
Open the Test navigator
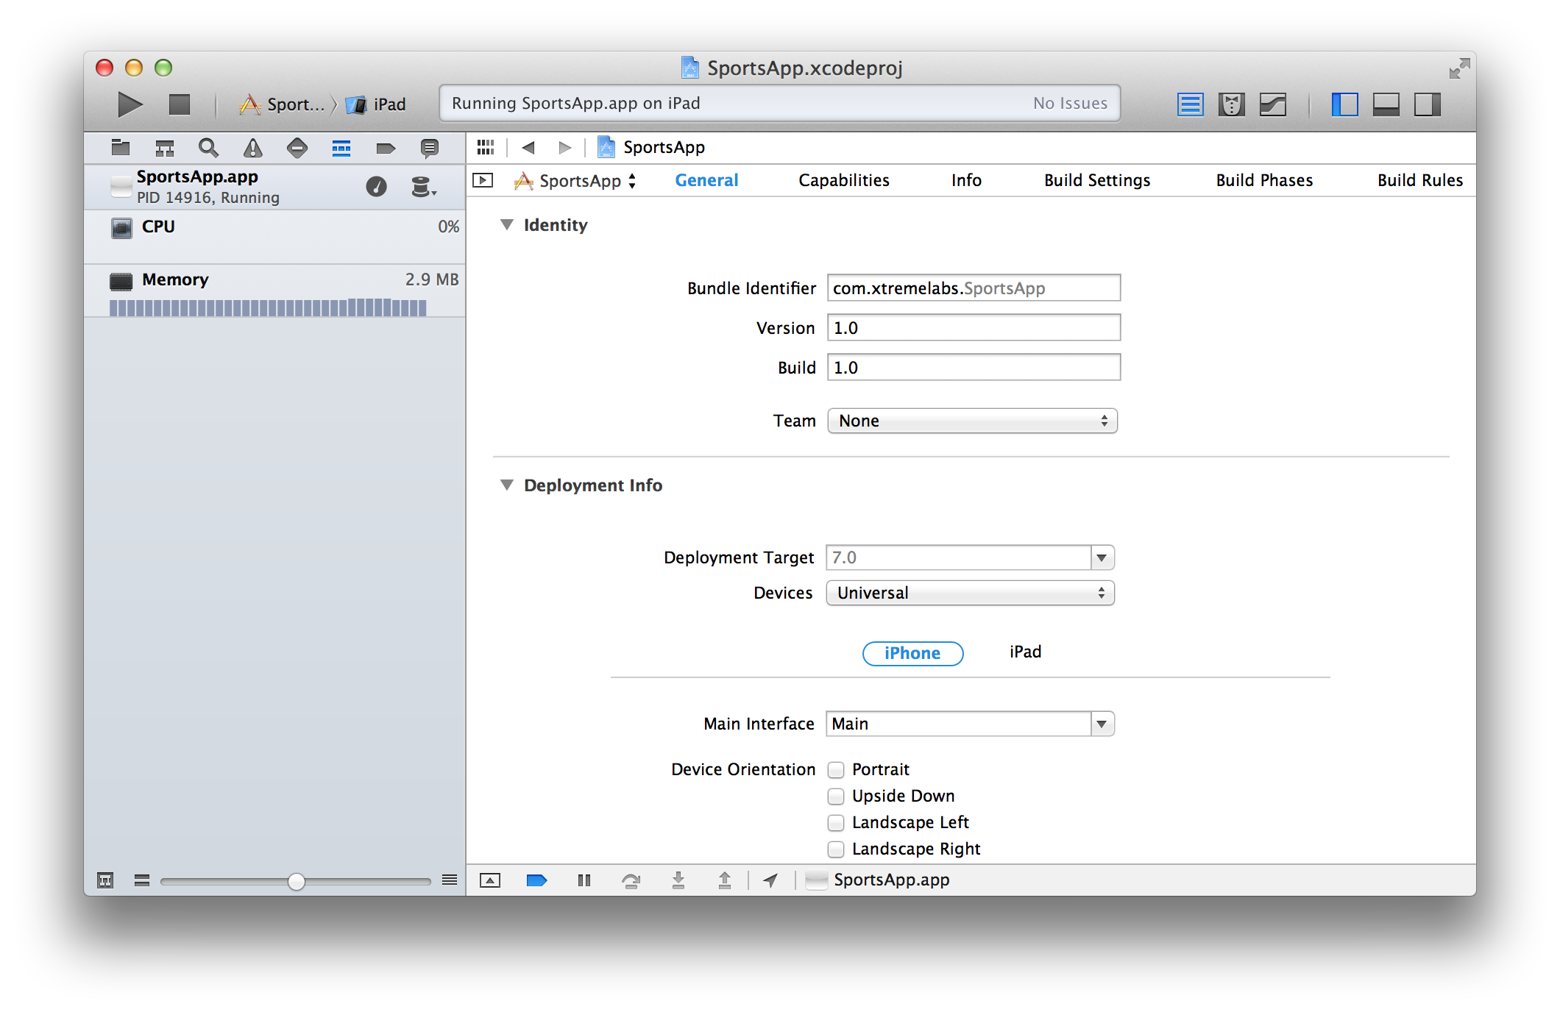(297, 148)
